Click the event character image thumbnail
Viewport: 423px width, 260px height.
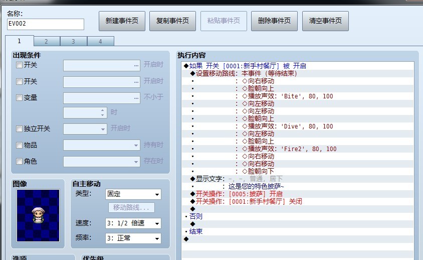pyautogui.click(x=38, y=215)
